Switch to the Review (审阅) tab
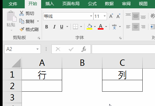The height and width of the screenshot is (106, 155). 126,4
